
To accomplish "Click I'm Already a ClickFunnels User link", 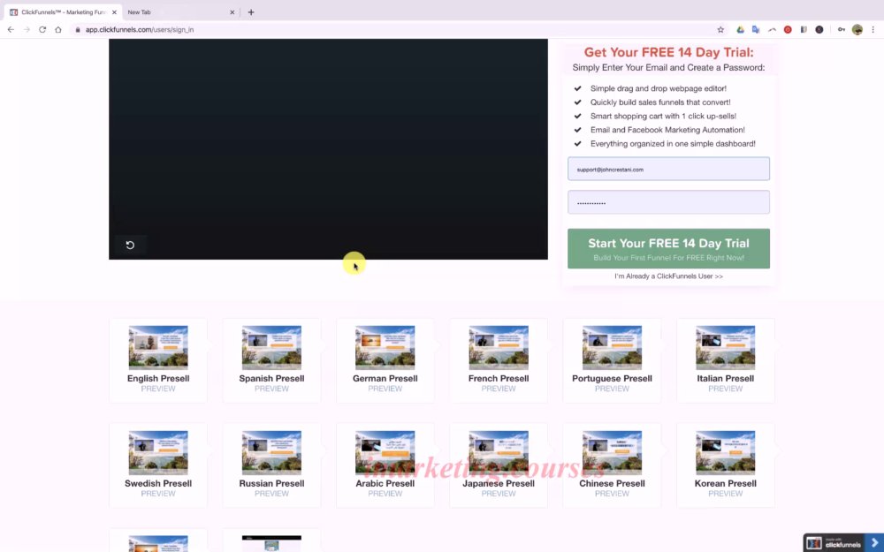I will tap(668, 276).
